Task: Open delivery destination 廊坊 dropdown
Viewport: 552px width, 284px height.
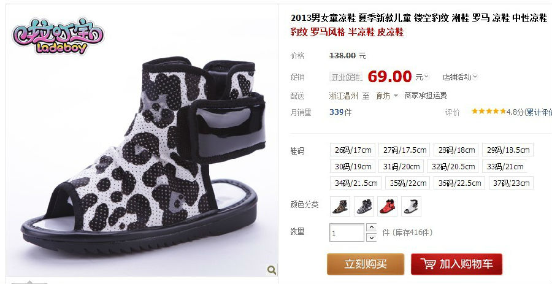Action: click(x=387, y=96)
